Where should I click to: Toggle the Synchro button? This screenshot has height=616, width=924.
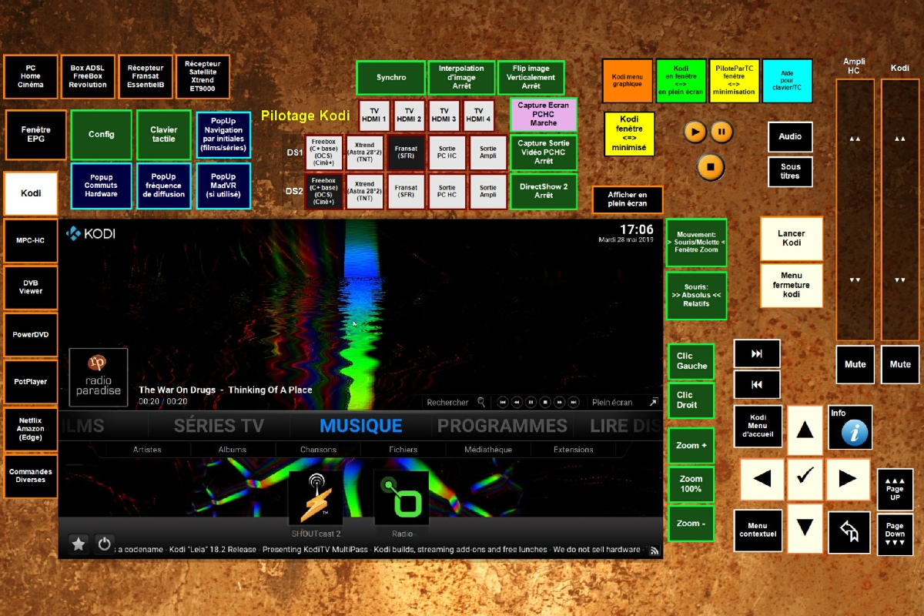tap(391, 78)
